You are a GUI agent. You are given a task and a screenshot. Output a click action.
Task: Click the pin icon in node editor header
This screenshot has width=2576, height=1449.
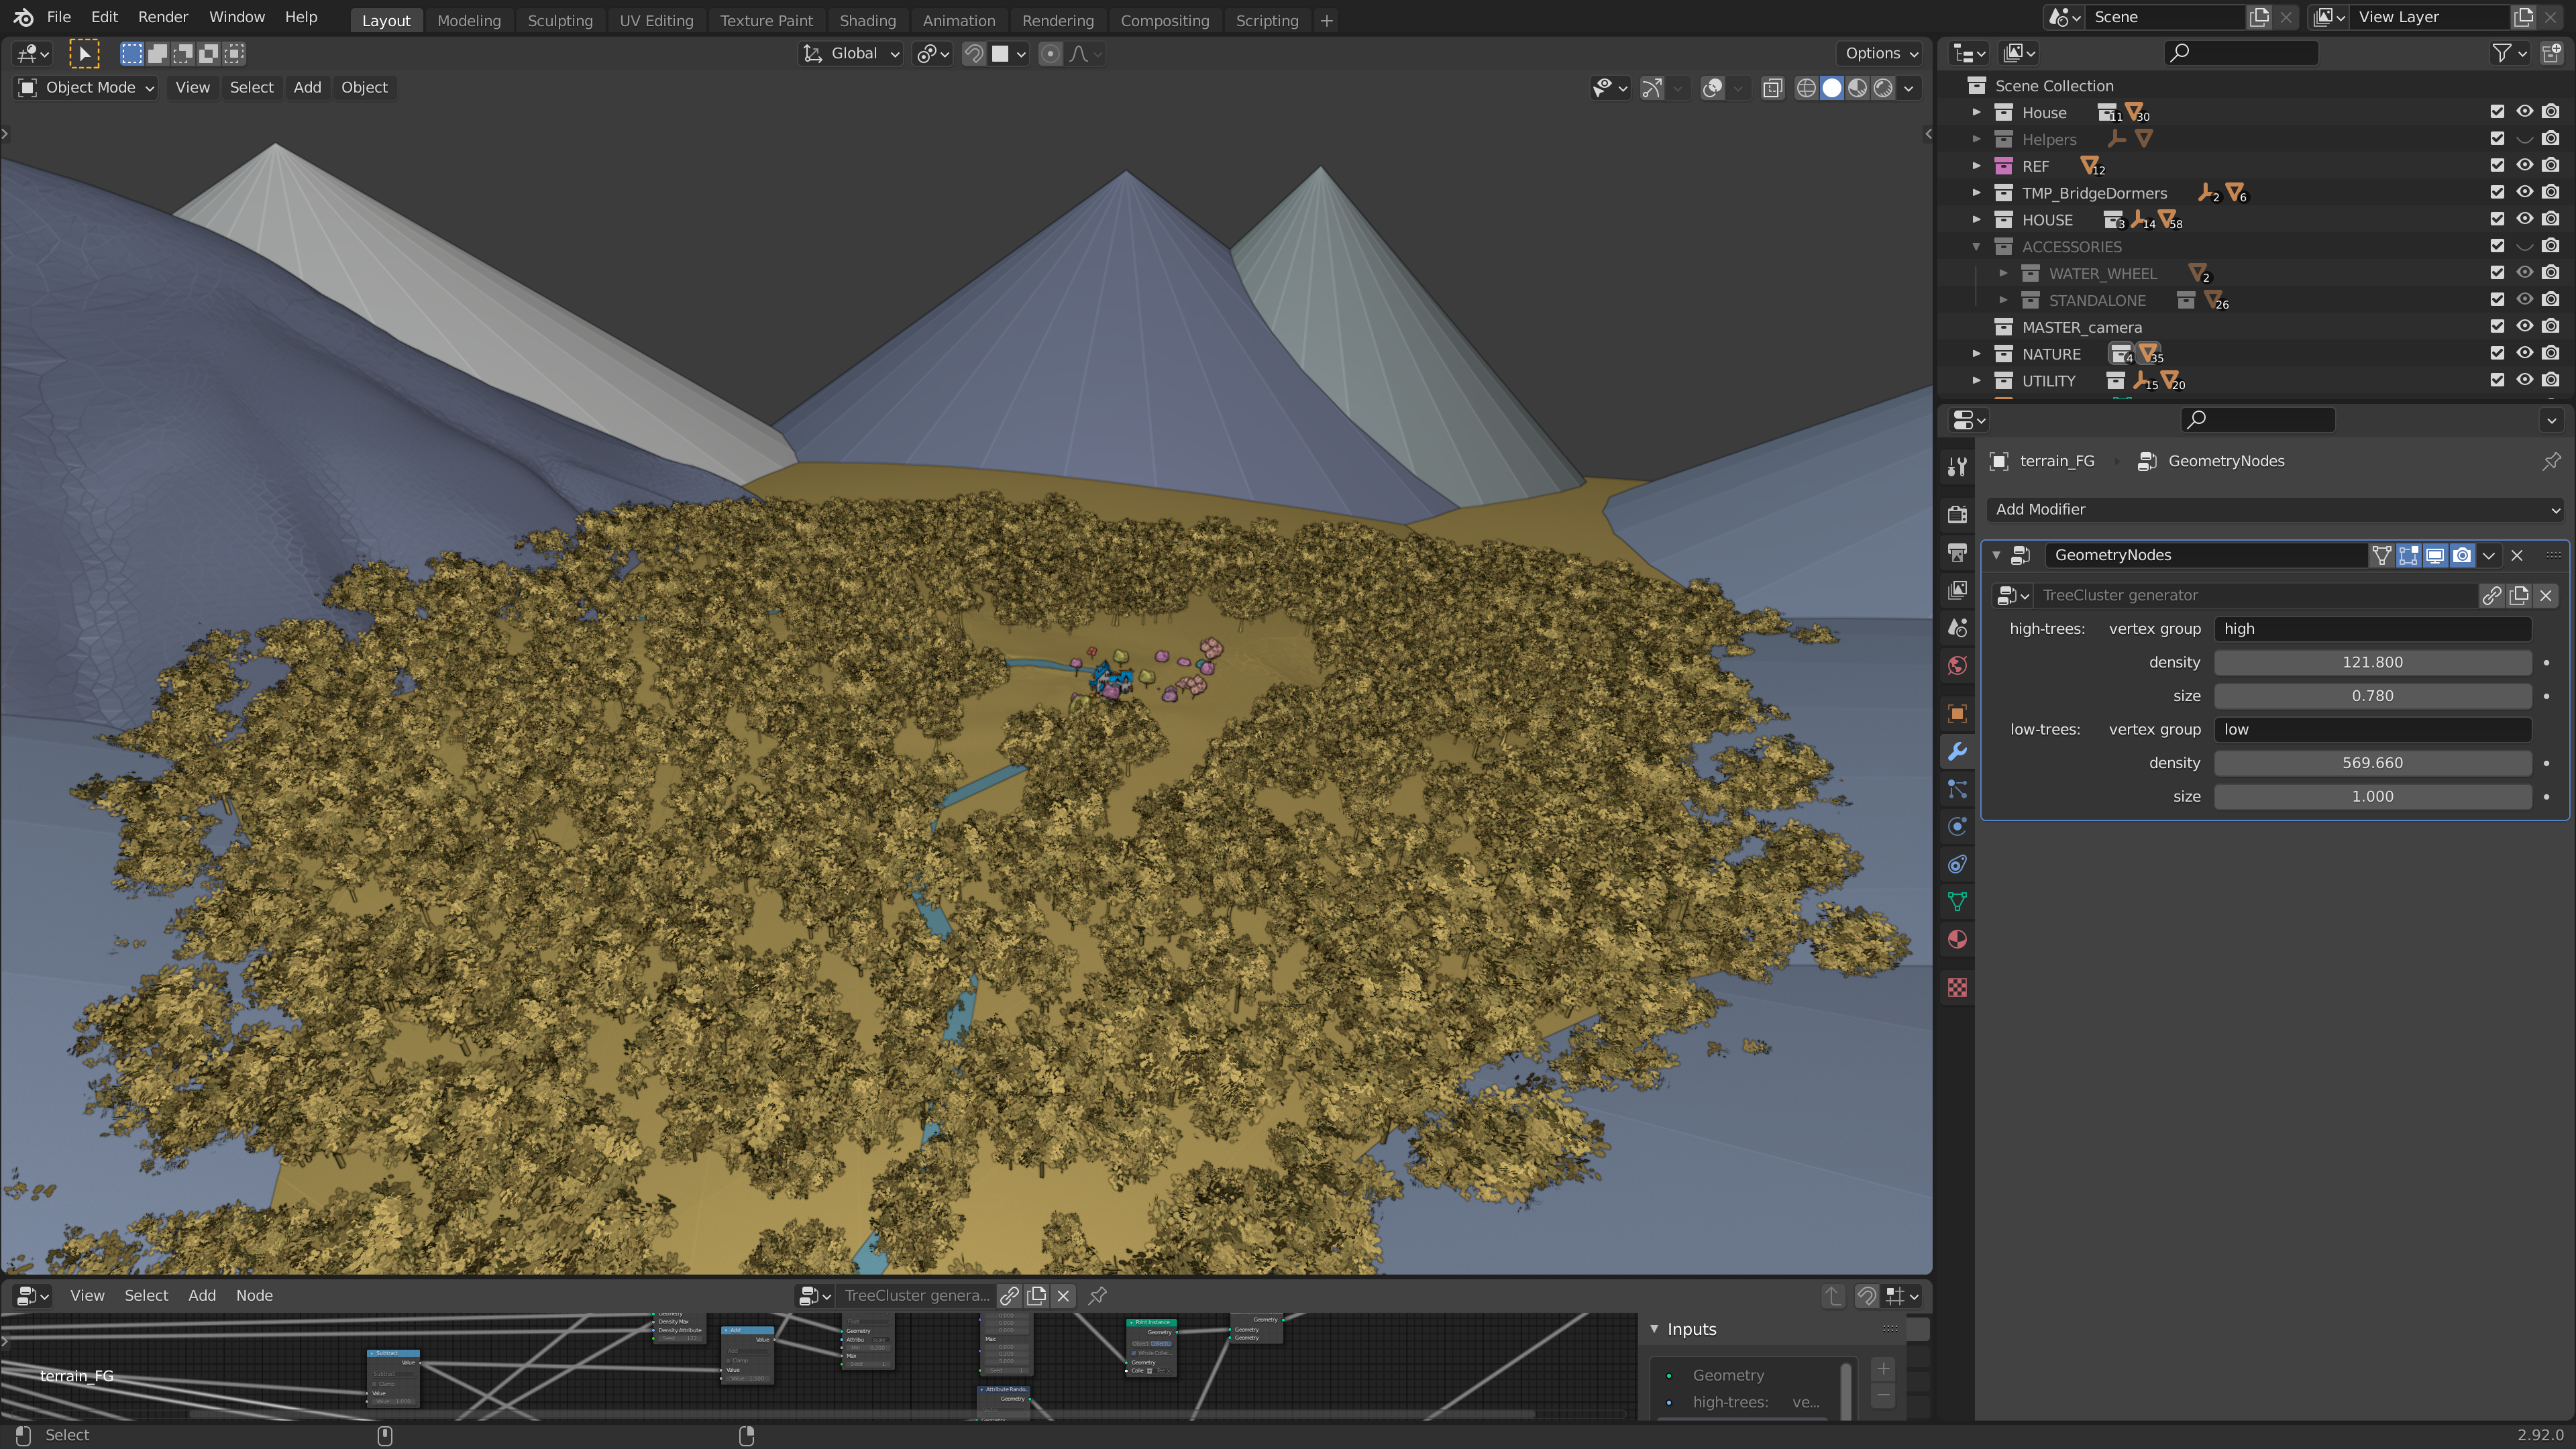coord(1097,1295)
